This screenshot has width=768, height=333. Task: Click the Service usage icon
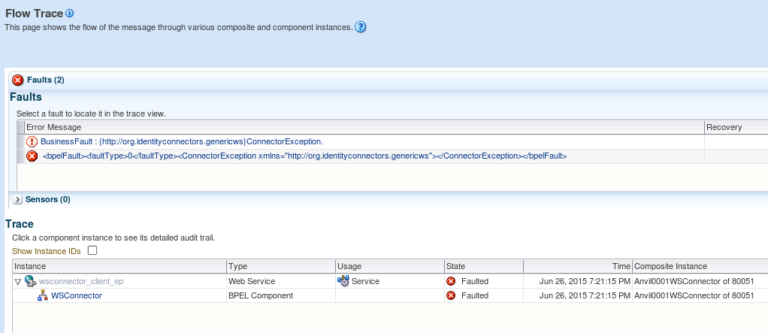click(343, 281)
